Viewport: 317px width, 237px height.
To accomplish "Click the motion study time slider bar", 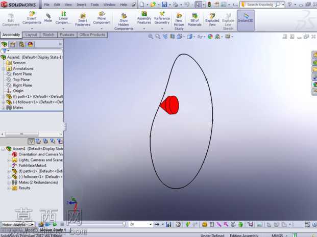I will click(x=95, y=224).
